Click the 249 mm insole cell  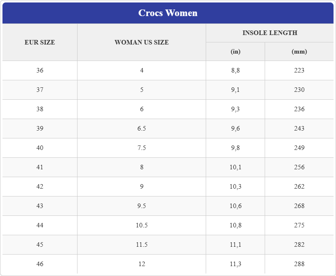299,148
